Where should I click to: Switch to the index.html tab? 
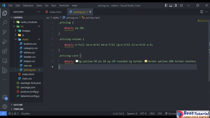pos(55,12)
